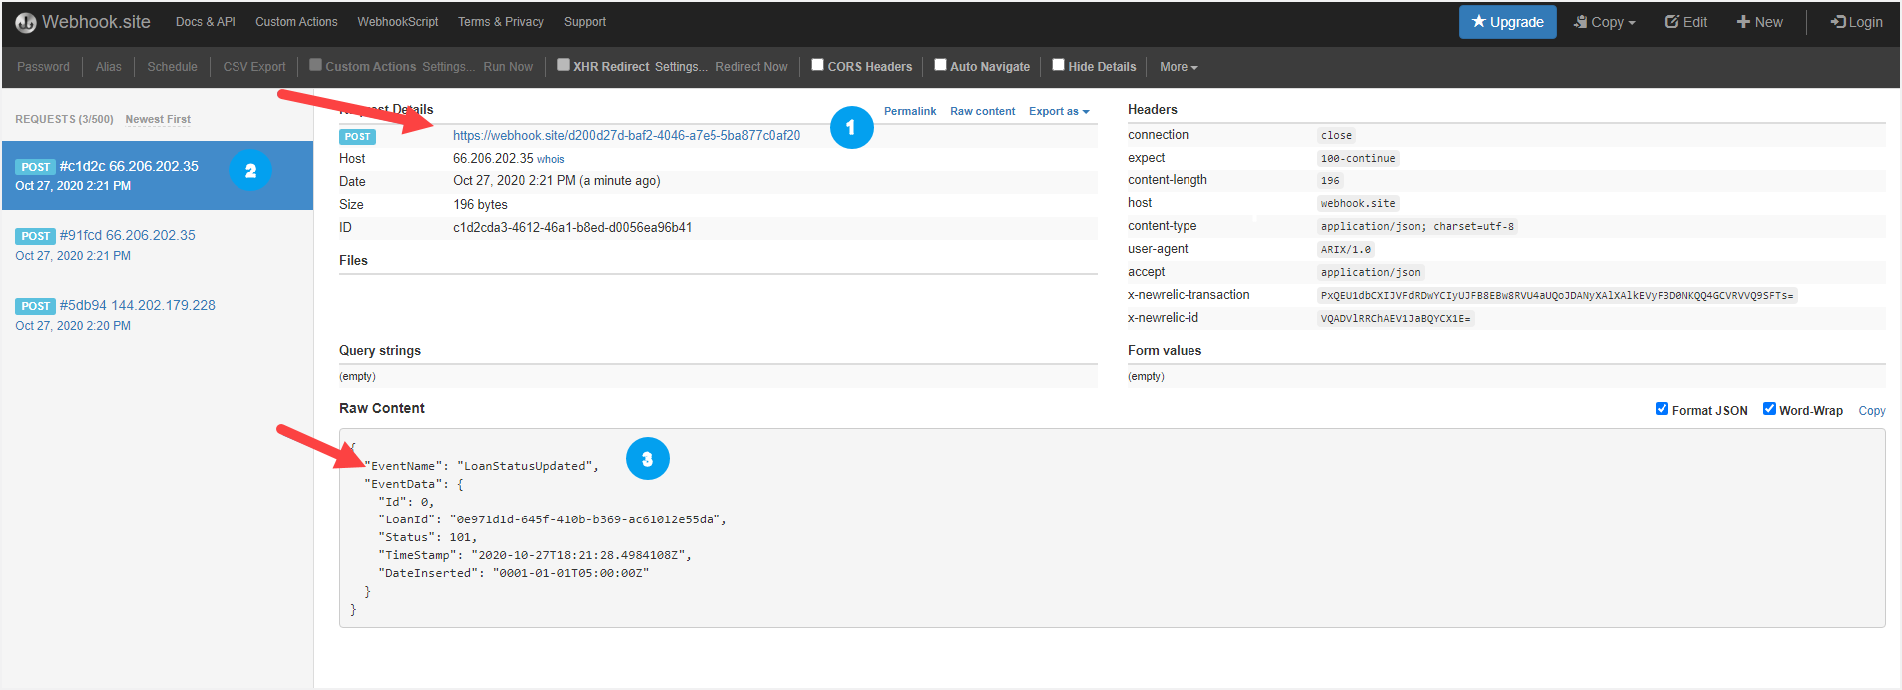Screen dimensions: 1902x690
Task: Click the expect 100-continue value
Action: click(x=1358, y=159)
